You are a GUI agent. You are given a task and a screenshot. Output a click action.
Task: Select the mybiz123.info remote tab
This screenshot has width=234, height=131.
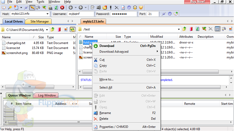(x=93, y=21)
